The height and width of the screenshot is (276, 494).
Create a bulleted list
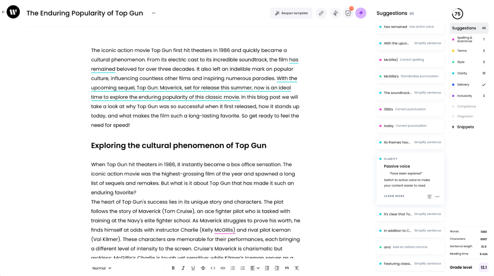233,268
